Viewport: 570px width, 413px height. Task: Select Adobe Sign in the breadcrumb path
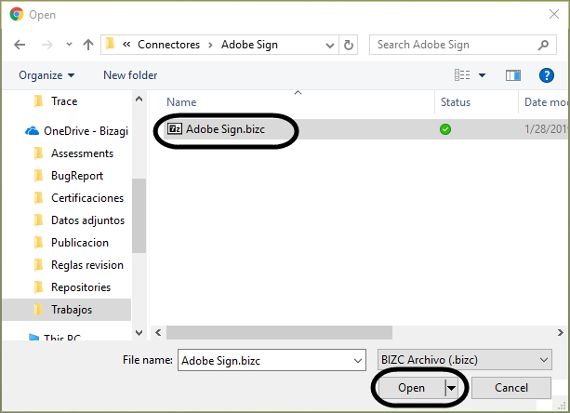pyautogui.click(x=249, y=45)
